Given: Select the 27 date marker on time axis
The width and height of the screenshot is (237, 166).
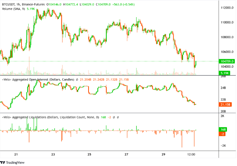Looking at the screenshot, I should (126, 154).
